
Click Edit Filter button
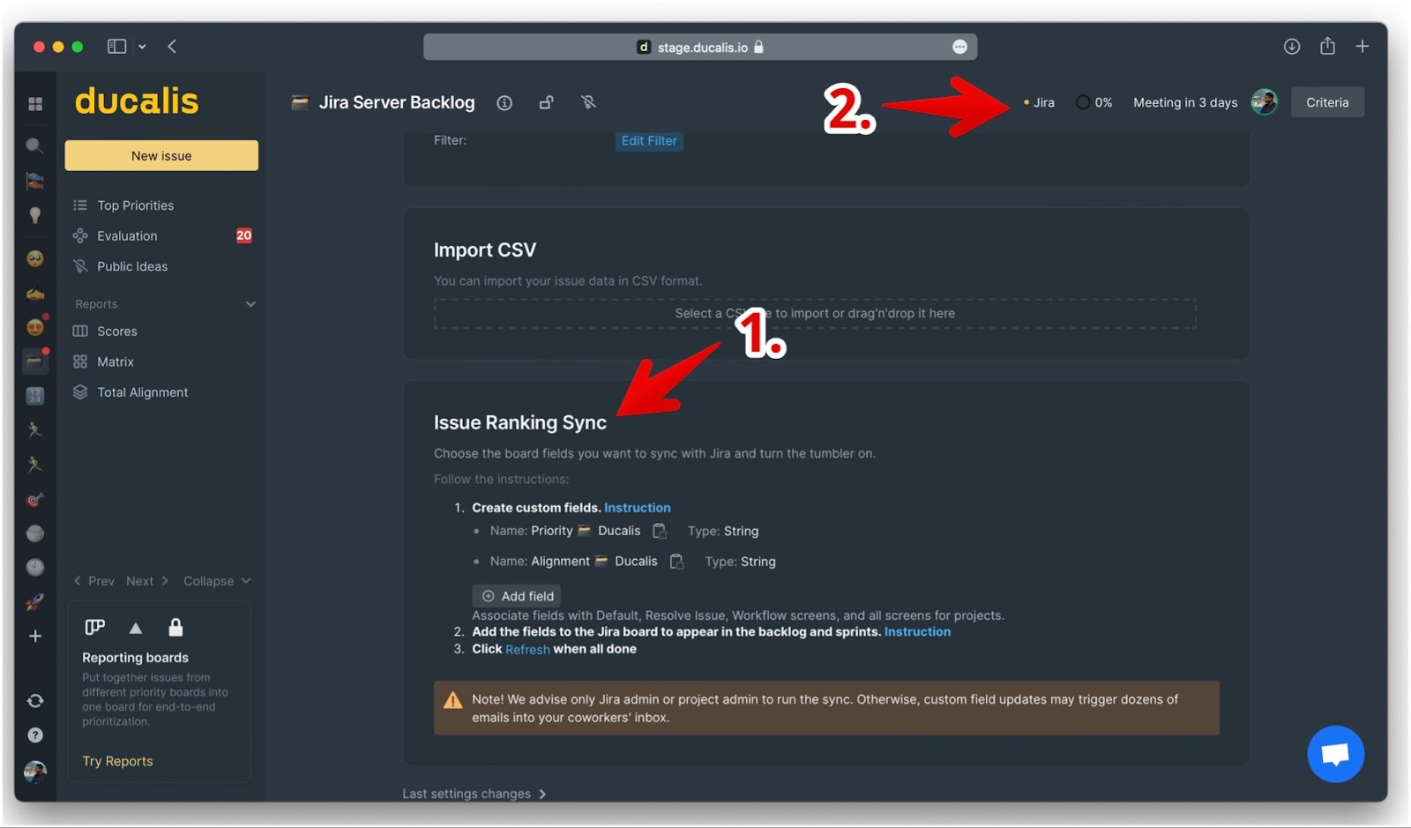[649, 141]
